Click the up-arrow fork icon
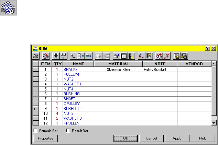Screen dimensions: 218x145 click(x=64, y=56)
